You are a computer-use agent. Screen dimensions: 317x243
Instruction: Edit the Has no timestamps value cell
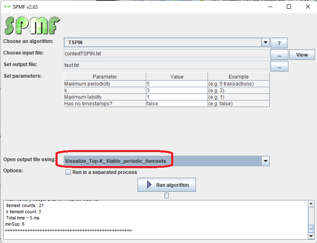177,104
